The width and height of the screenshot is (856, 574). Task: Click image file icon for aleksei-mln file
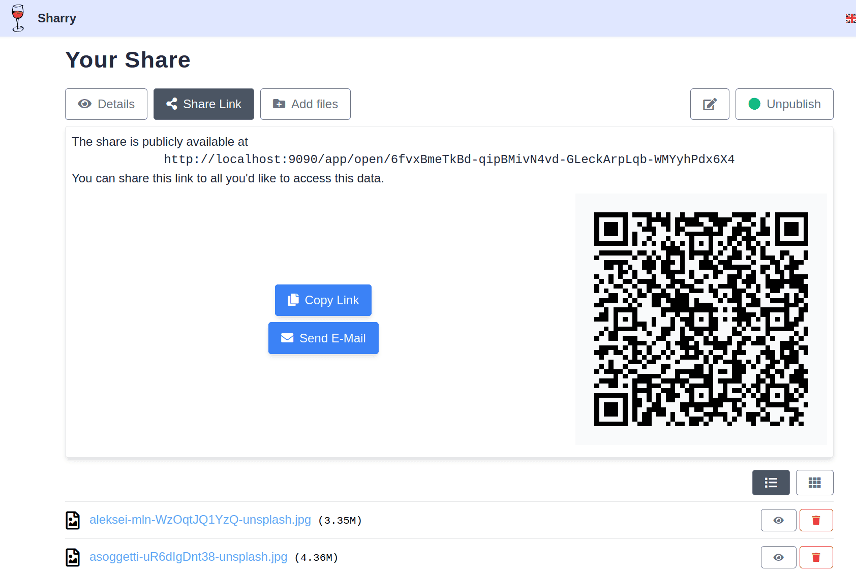[73, 520]
